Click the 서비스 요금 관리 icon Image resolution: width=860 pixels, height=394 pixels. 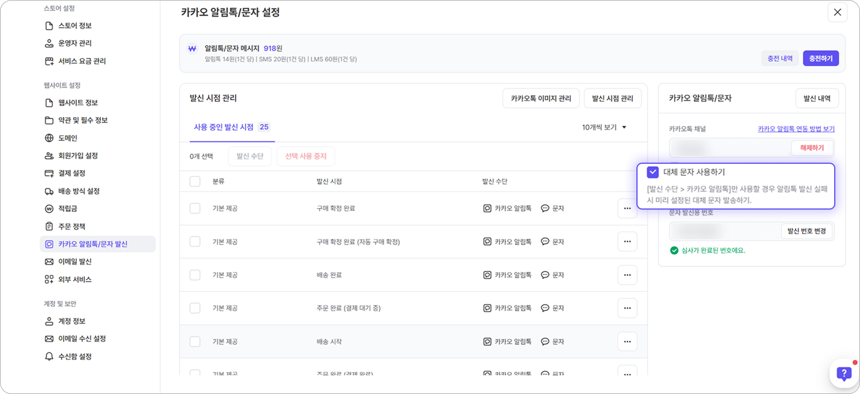coord(49,61)
